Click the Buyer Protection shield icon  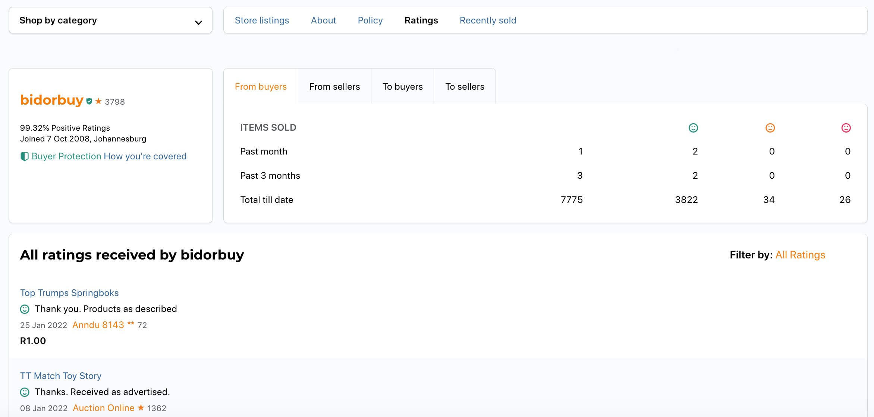tap(24, 156)
